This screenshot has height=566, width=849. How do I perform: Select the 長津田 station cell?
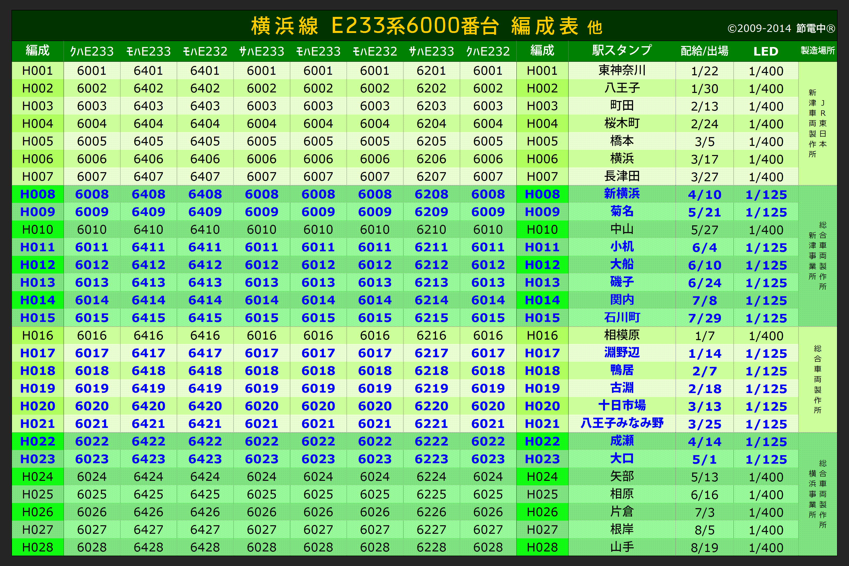click(622, 176)
